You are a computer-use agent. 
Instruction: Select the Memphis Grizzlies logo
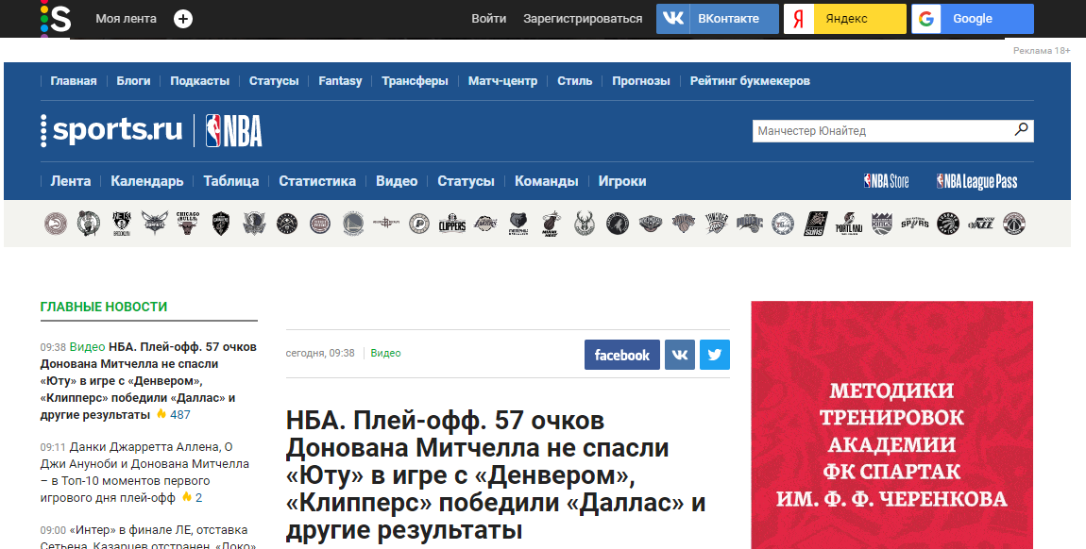[x=518, y=224]
